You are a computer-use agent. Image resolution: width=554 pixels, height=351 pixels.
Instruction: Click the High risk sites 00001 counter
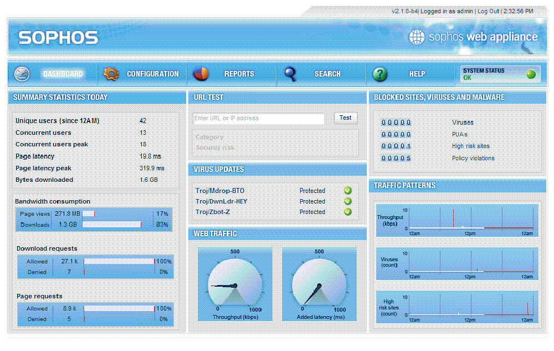pyautogui.click(x=396, y=146)
